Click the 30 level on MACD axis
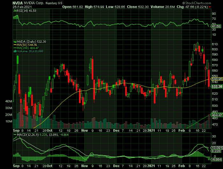The width and height of the screenshot is (223, 169). tap(214, 136)
